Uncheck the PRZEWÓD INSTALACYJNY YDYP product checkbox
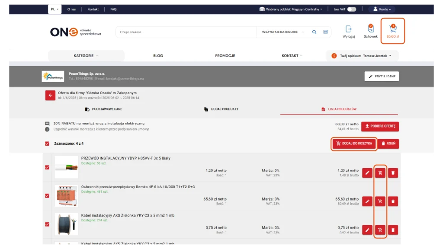 pyautogui.click(x=47, y=167)
